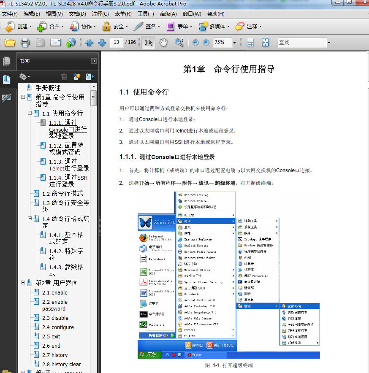
Task: Open bookmark 1.1.3. 通过Telnet进行登录
Action: click(69, 165)
